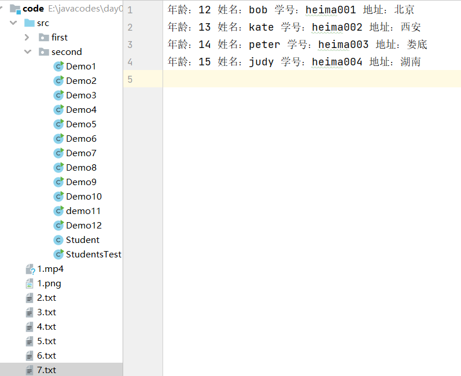The height and width of the screenshot is (376, 461).
Task: Click the name judy in line 4
Action: pos(261,62)
